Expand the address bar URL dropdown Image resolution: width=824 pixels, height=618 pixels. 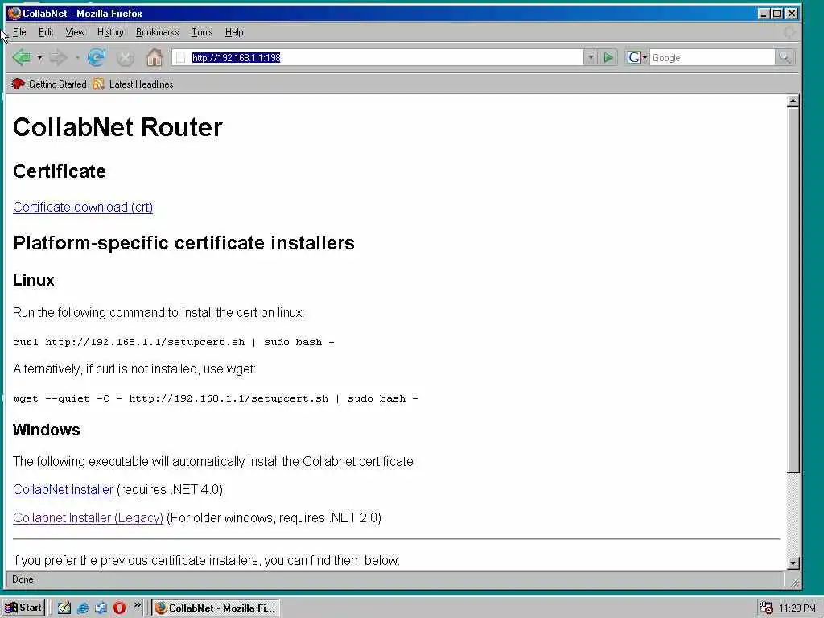(x=590, y=57)
